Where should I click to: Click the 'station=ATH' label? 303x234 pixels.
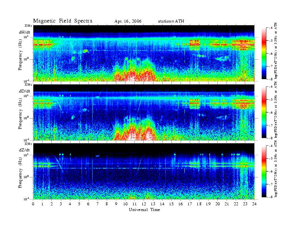pyautogui.click(x=171, y=21)
